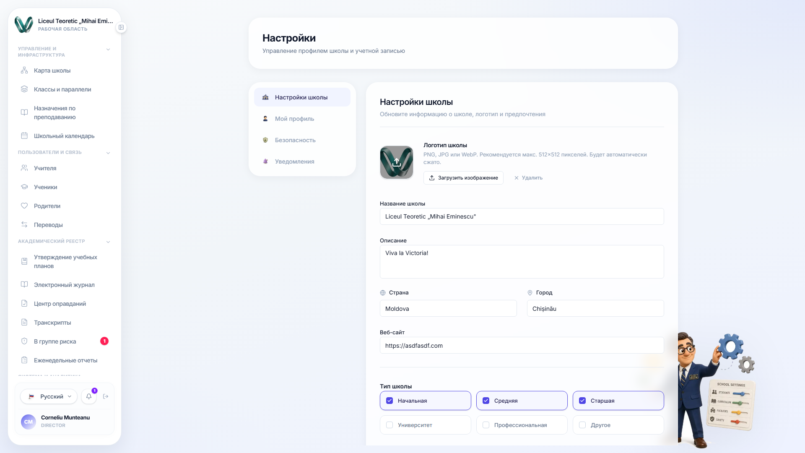Click the profile avatar icon beside Мой профиль
The image size is (805, 453).
265,119
